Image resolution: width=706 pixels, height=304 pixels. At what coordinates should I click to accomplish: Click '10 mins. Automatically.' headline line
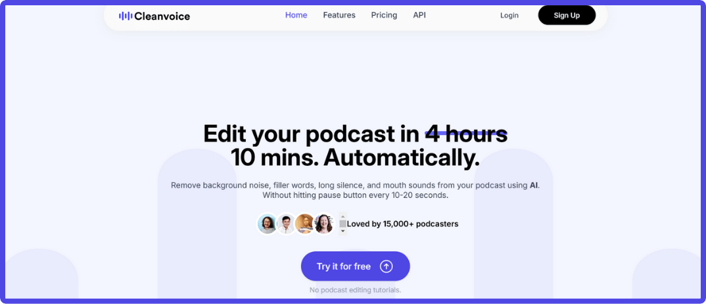click(355, 157)
